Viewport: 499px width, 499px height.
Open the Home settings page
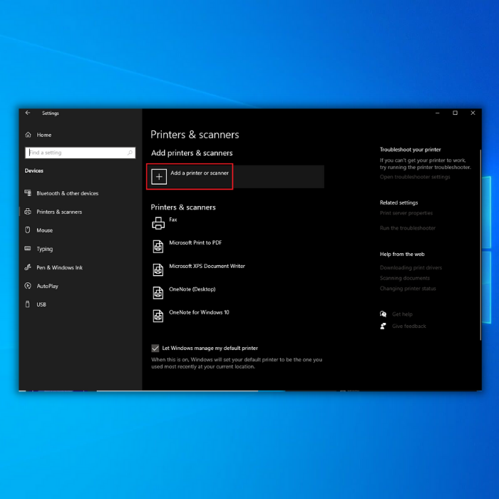(x=44, y=135)
